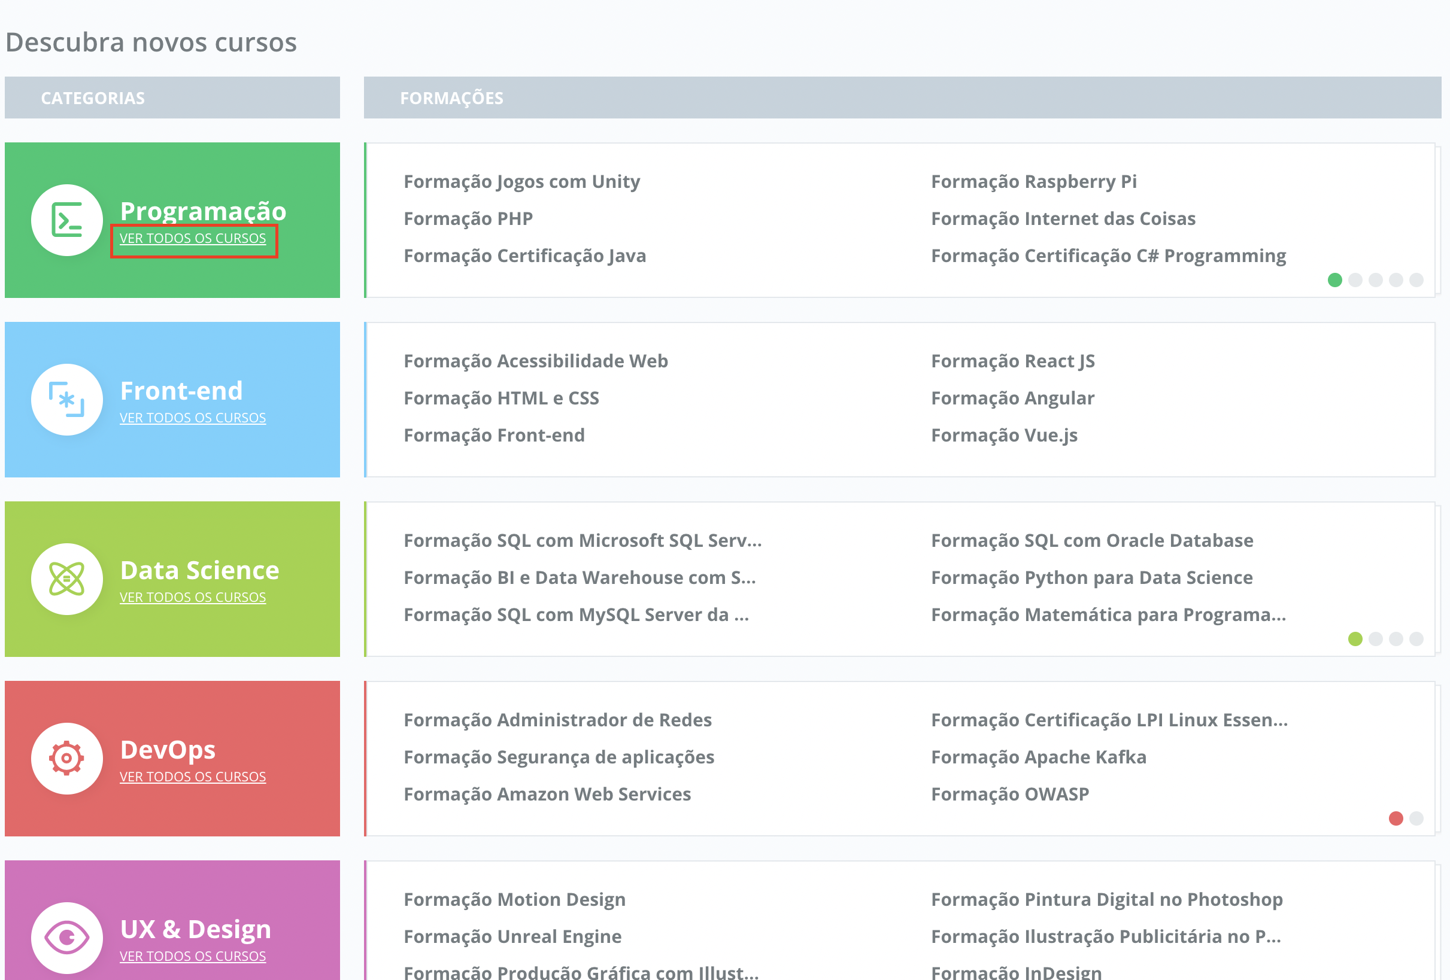The width and height of the screenshot is (1450, 980).
Task: Select the UX & Design category title
Action: coord(196,930)
